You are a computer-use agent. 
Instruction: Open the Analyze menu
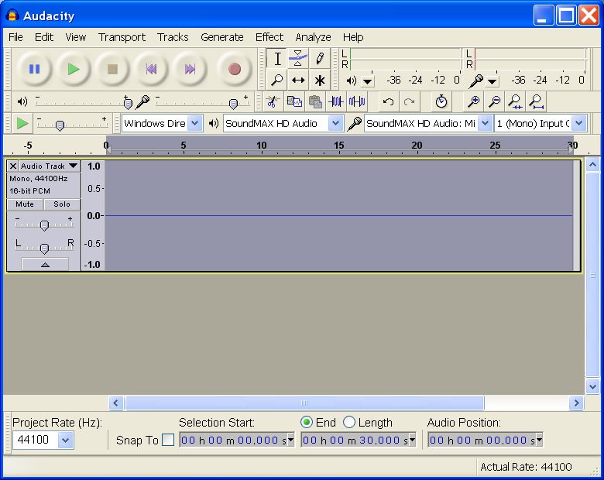(313, 37)
